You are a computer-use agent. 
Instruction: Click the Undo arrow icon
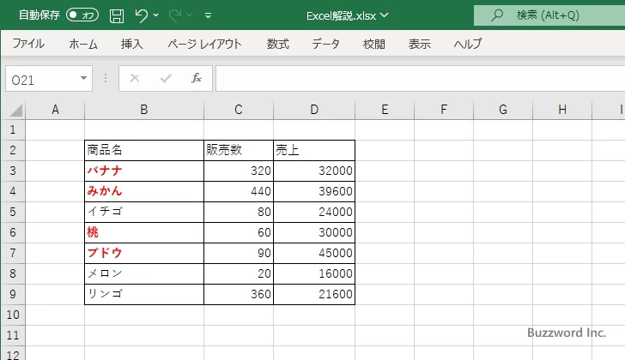143,15
